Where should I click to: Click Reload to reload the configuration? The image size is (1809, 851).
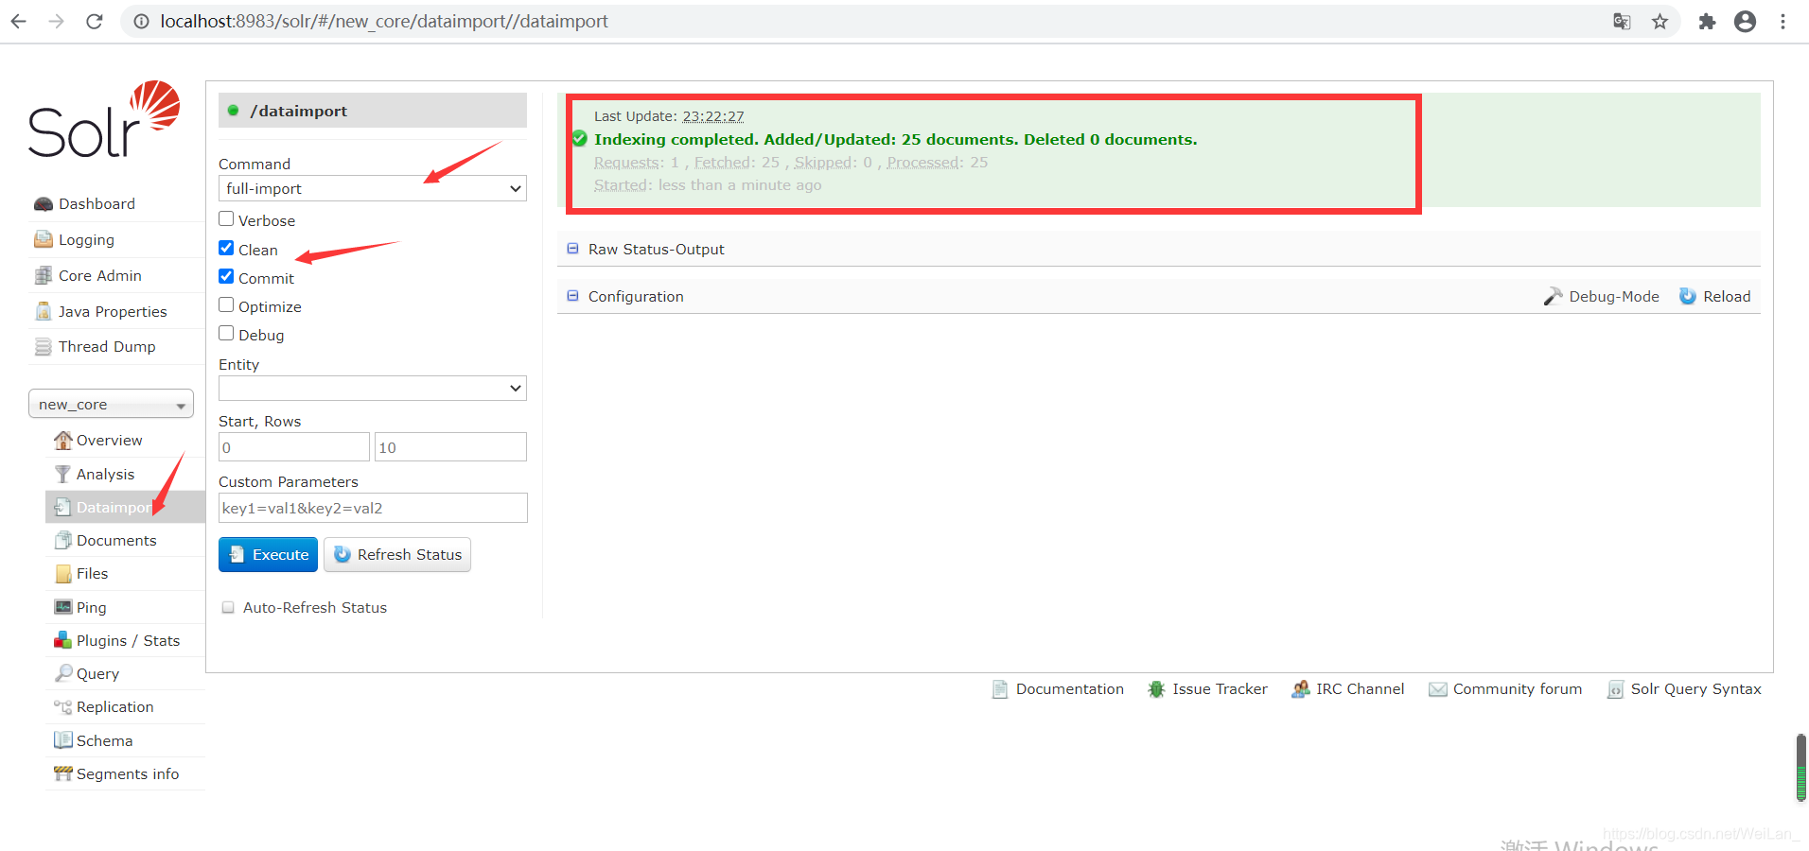coord(1715,296)
